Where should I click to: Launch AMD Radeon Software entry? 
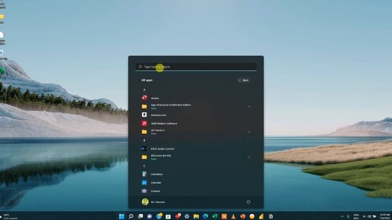point(164,123)
